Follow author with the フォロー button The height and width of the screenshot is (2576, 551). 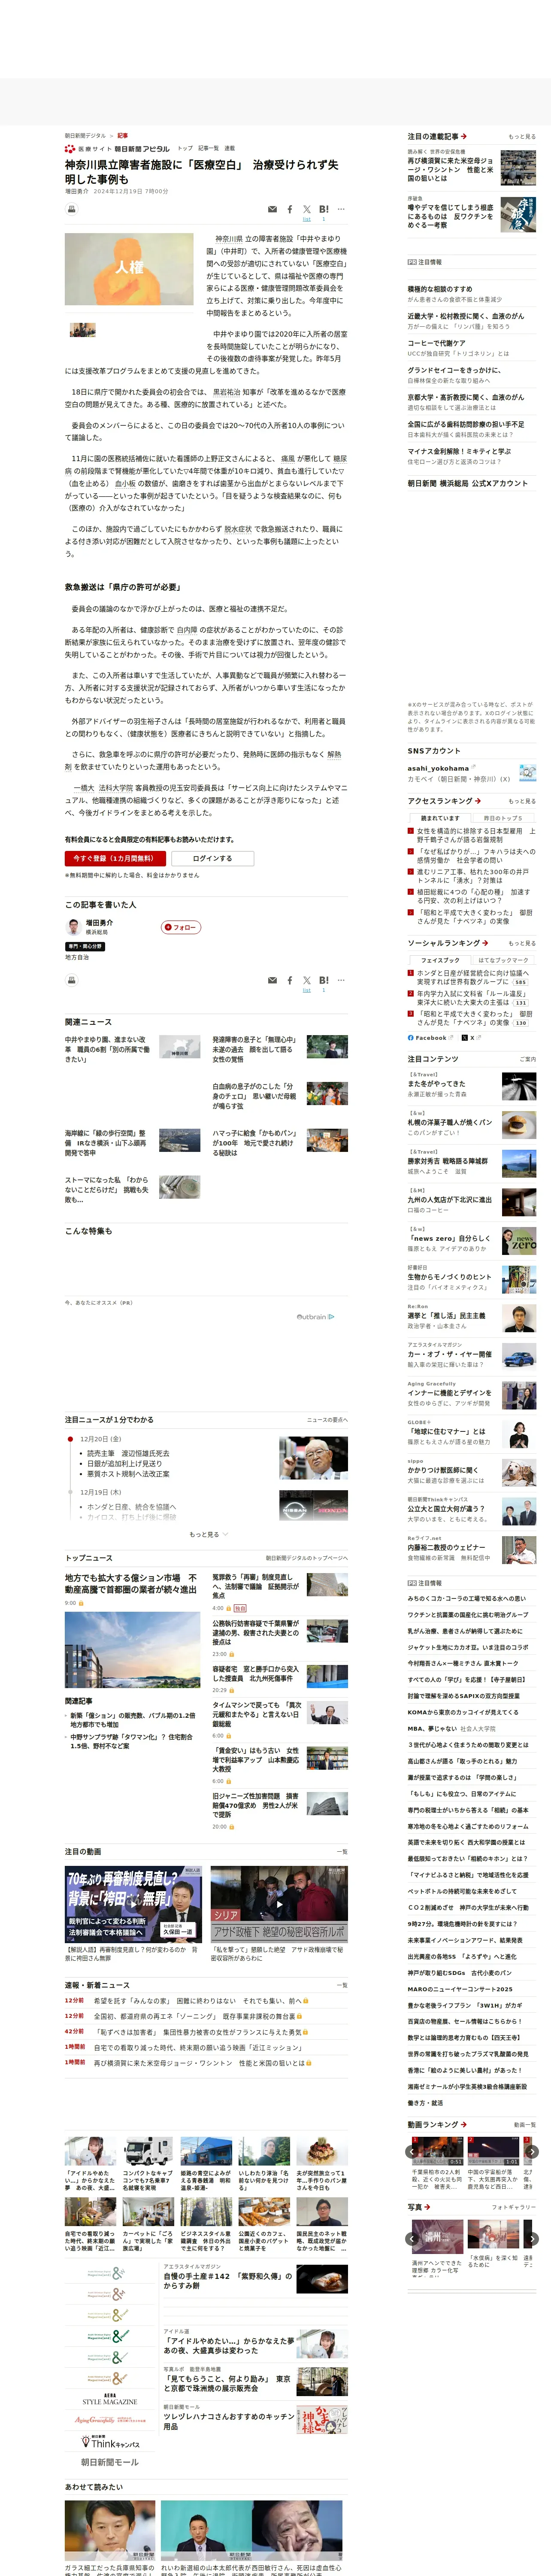click(181, 927)
